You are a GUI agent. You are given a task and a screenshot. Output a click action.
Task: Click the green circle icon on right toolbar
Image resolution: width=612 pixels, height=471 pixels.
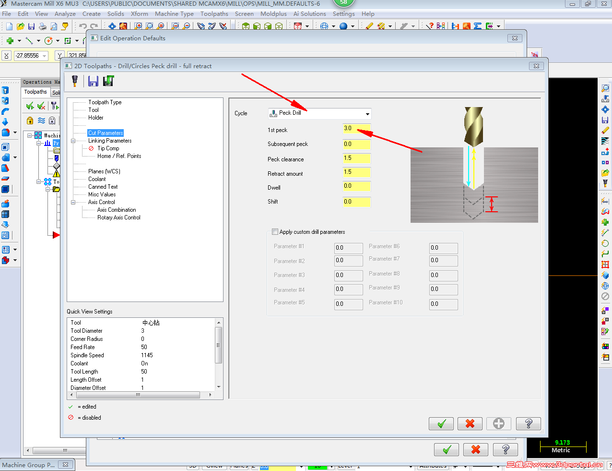pyautogui.click(x=605, y=243)
